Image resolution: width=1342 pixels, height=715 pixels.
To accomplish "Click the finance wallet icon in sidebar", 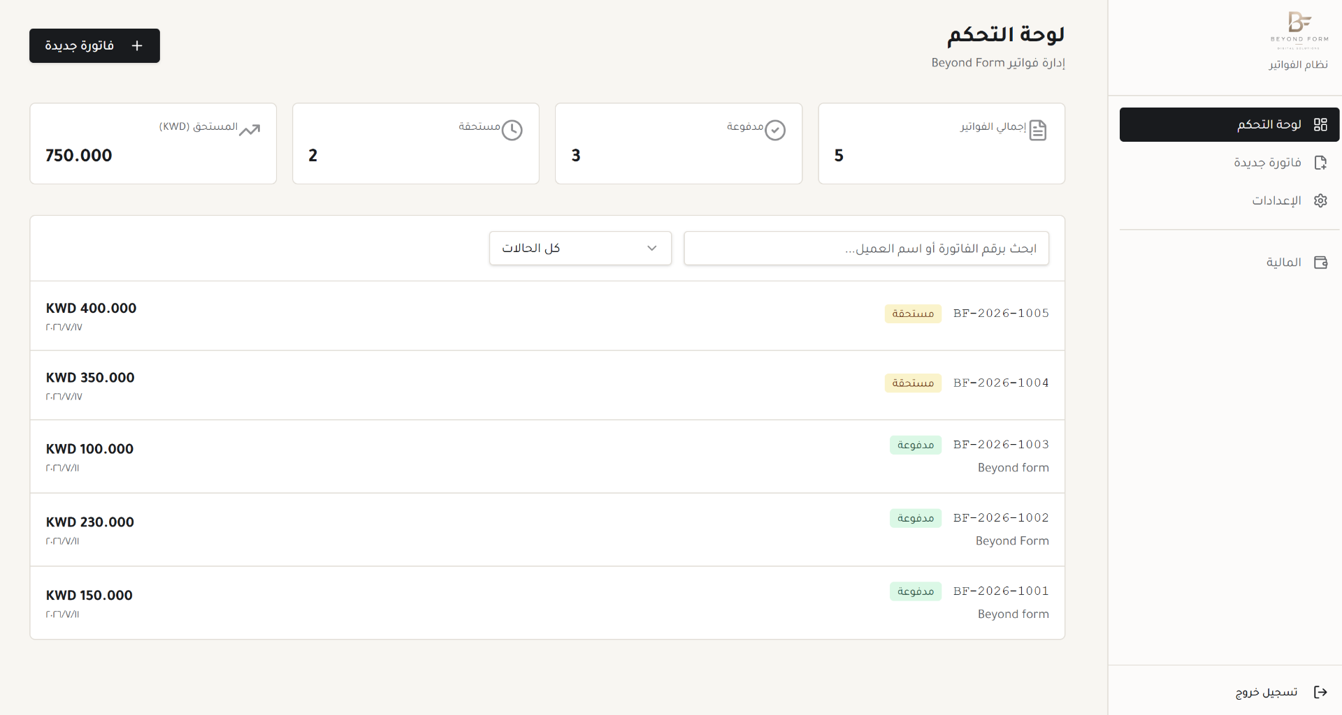I will (x=1320, y=263).
